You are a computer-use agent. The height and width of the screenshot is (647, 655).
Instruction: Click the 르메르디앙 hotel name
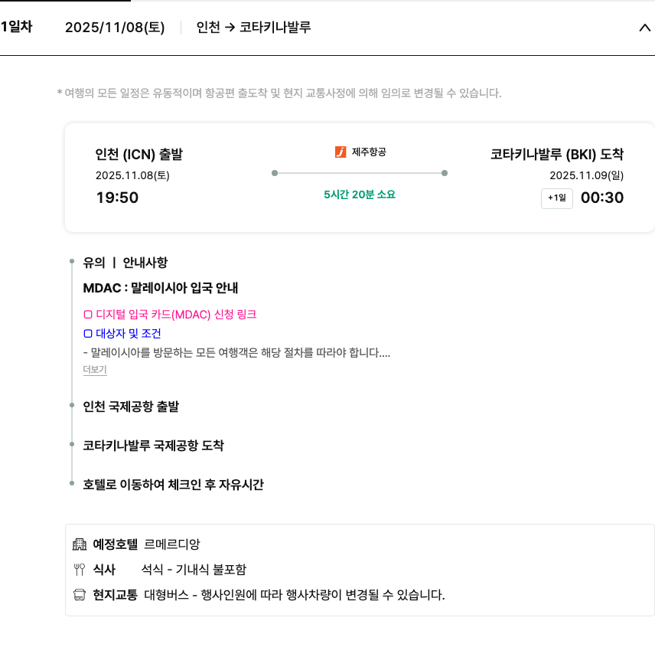pyautogui.click(x=171, y=544)
